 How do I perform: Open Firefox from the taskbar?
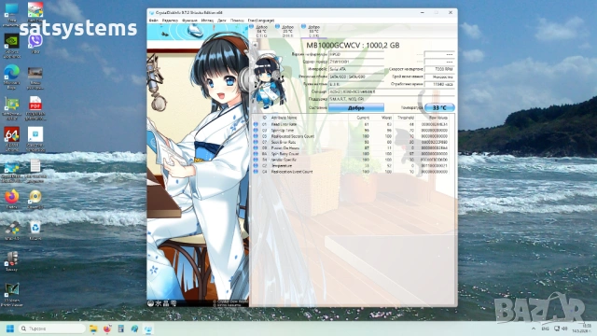tap(107, 329)
